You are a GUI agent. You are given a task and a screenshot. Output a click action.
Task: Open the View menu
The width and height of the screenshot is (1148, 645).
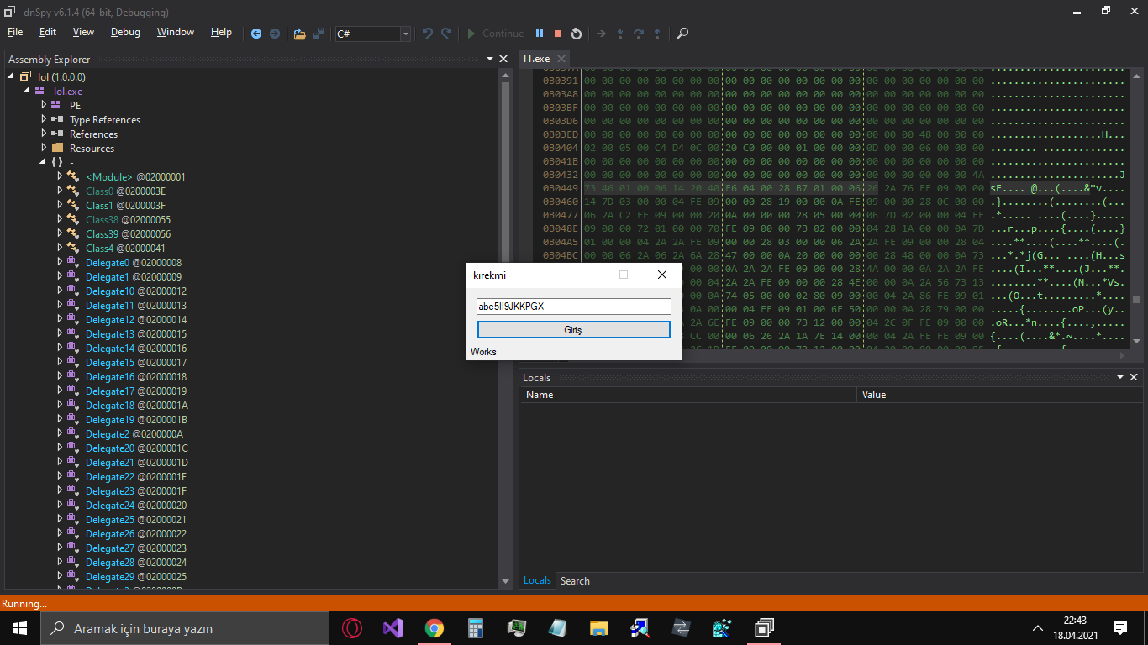pos(83,32)
